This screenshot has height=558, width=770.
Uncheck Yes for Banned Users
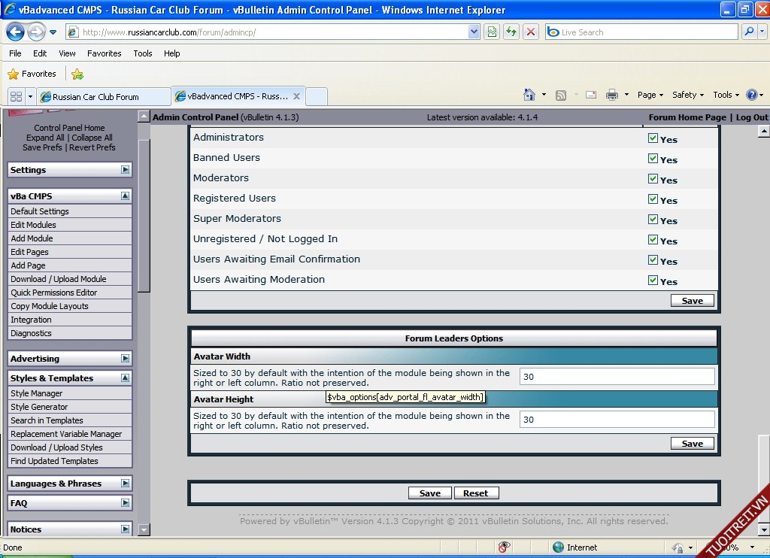point(653,159)
